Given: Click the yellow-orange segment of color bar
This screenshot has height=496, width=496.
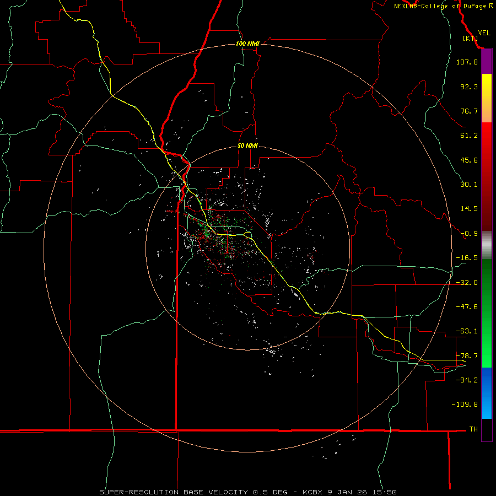Looking at the screenshot, I should point(487,98).
